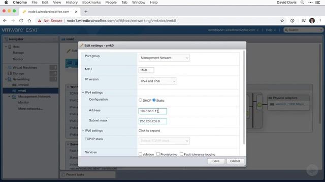Screen dimensions: 325x182
Task: Collapse the Networking tree node
Action: tap(6, 79)
